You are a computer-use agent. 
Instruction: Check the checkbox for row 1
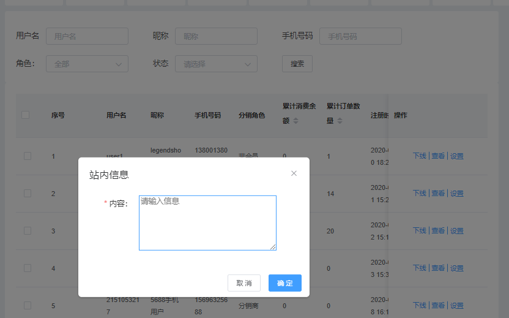[x=28, y=156]
